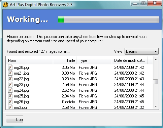Click the 3,23 Mo size cell
The width and height of the screenshot is (163, 128).
pos(68,79)
